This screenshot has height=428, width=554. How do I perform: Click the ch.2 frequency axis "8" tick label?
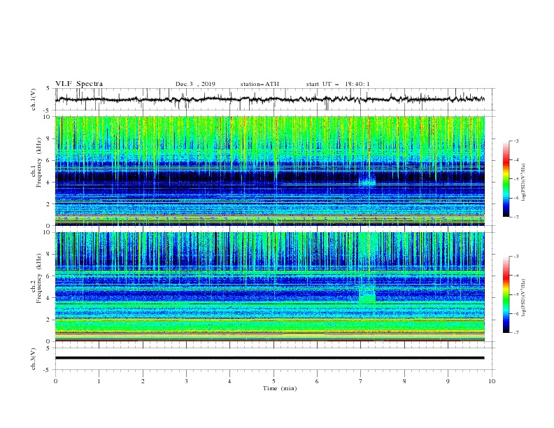(50, 255)
